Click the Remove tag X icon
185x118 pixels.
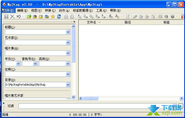tap(12, 16)
